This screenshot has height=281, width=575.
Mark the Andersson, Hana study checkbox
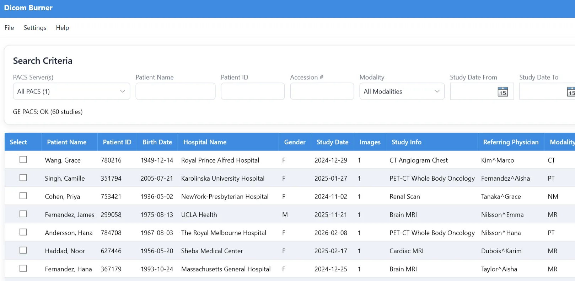(x=23, y=232)
